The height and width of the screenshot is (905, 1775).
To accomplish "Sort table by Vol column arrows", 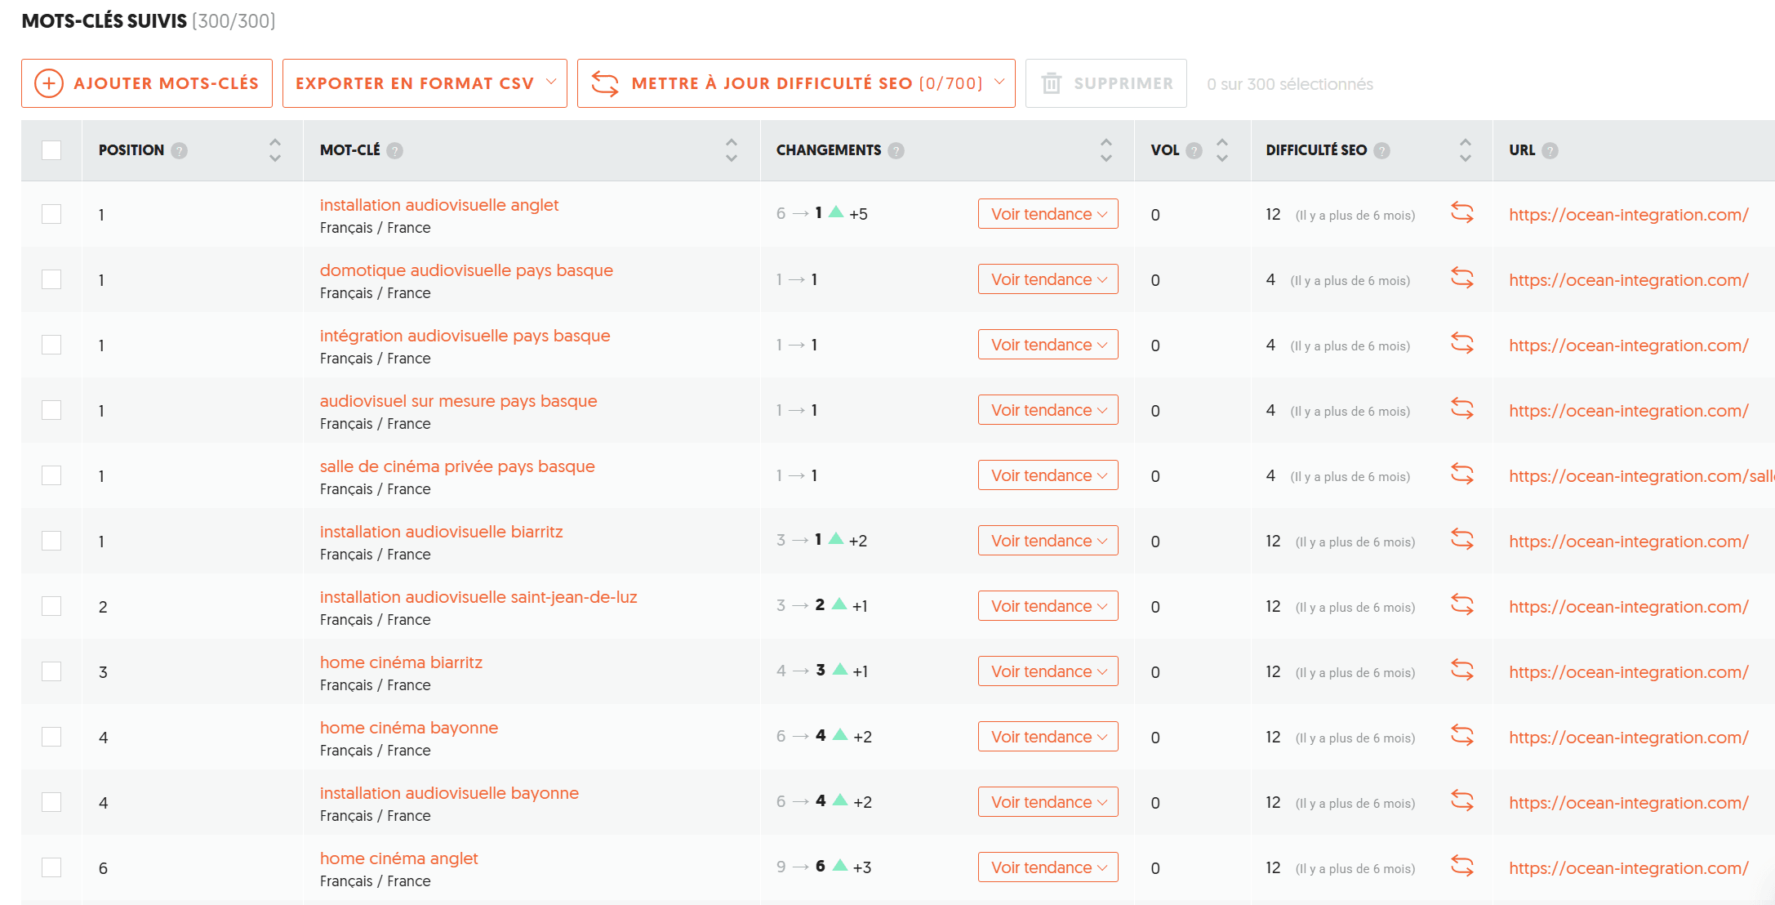I will coord(1221,150).
